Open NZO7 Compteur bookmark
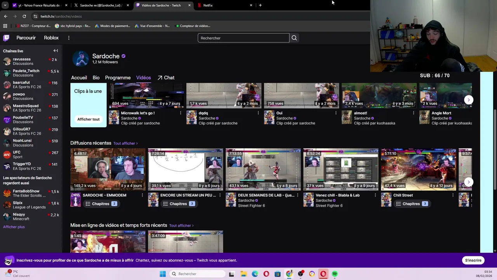Viewport: 497px width, 280px height. tap(33, 26)
